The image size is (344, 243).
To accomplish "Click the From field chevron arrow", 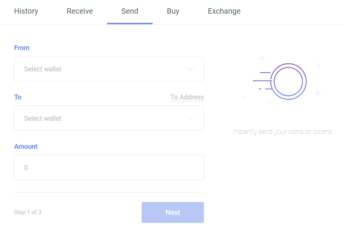I will 190,69.
